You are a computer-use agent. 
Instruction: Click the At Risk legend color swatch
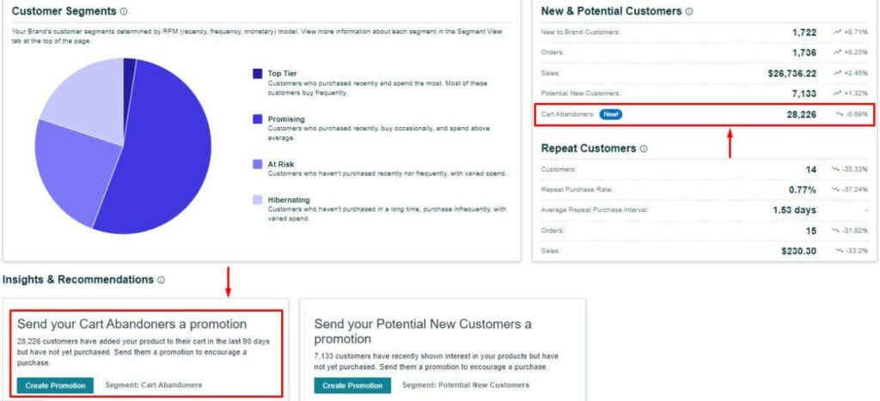[x=258, y=163]
